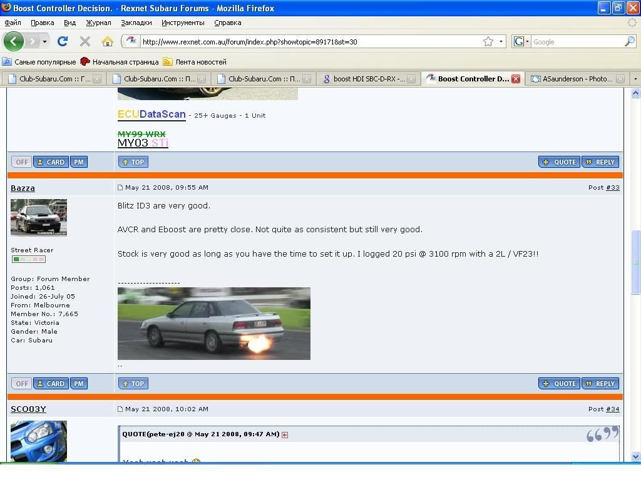The height and width of the screenshot is (497, 641).
Task: Switch to first Club-Subaru.Com tab
Action: [x=54, y=79]
